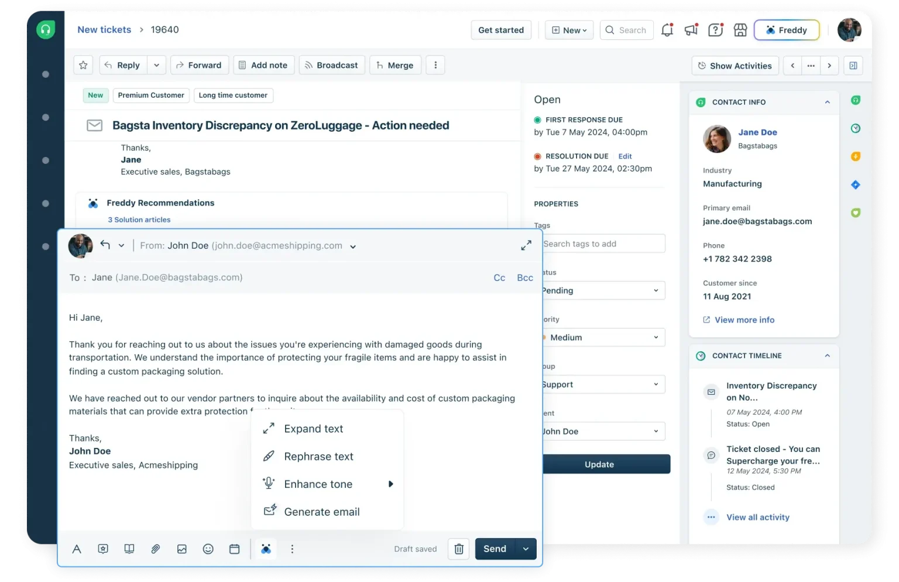Star this ticket as favorite
899x582 pixels.
pyautogui.click(x=83, y=65)
